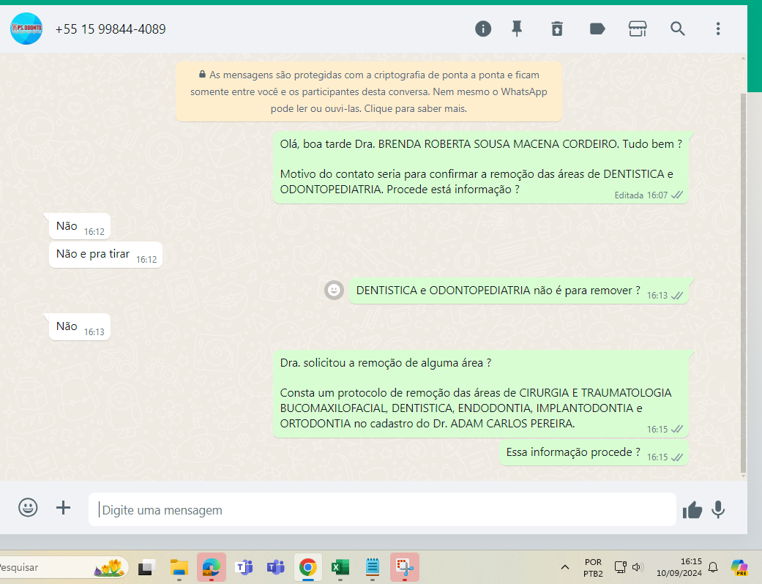
Task: Start a voice message recording
Action: coord(718,509)
